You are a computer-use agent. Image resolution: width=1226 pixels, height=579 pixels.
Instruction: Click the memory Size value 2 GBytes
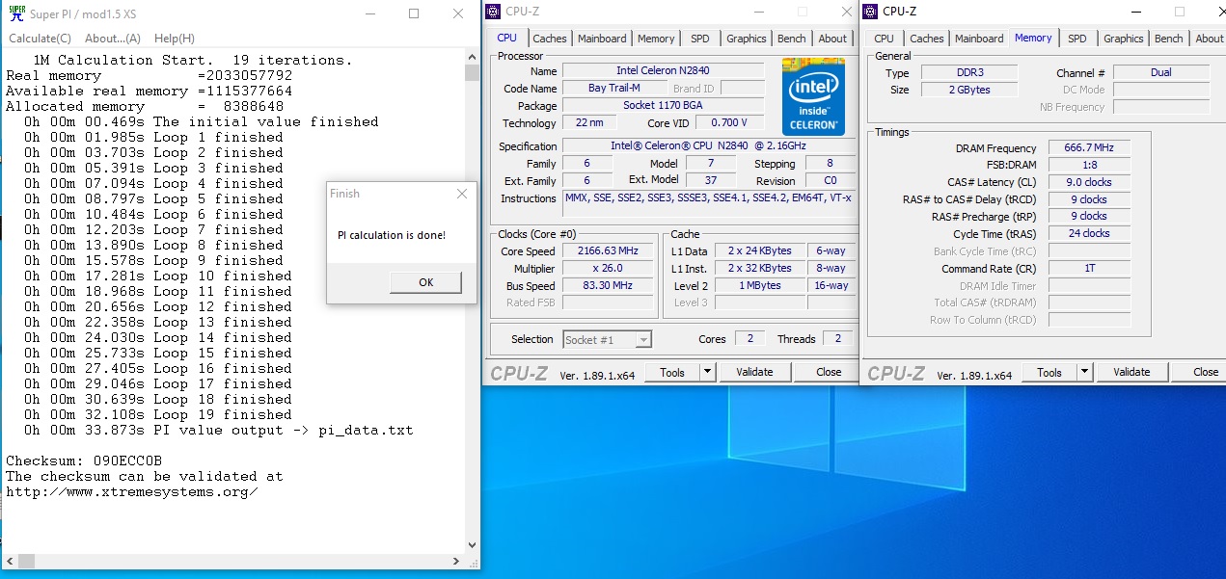tap(967, 90)
